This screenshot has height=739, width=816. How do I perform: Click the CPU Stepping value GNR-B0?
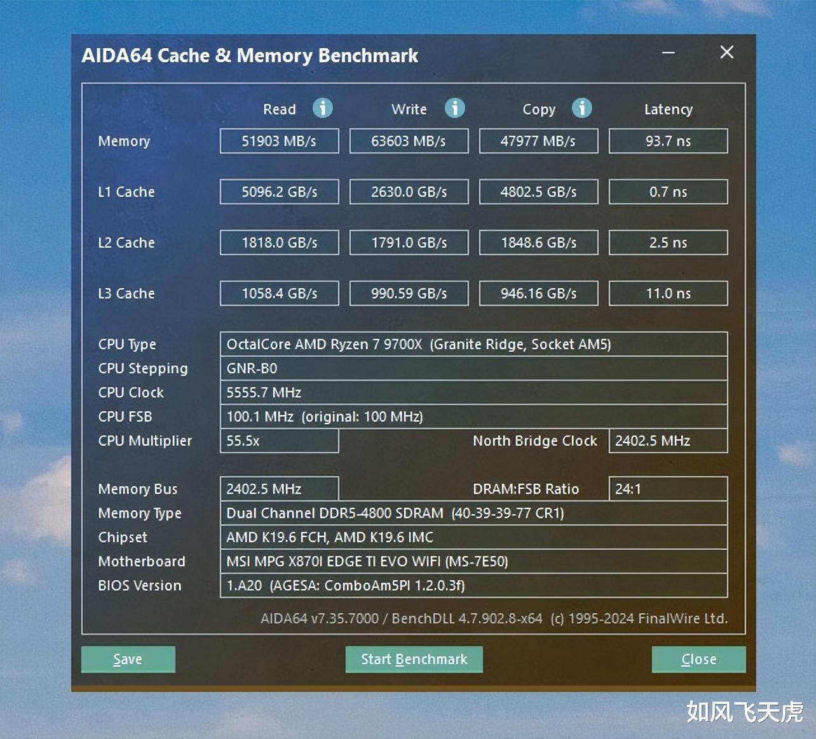pyautogui.click(x=474, y=368)
